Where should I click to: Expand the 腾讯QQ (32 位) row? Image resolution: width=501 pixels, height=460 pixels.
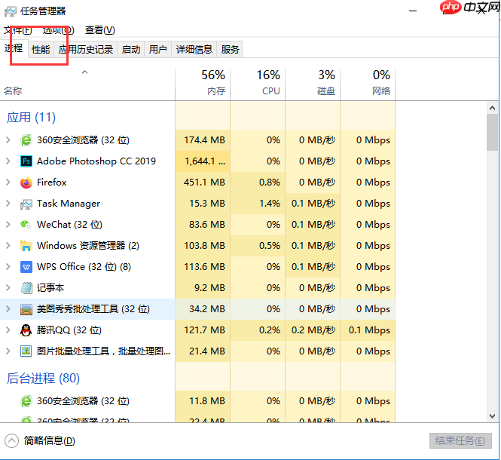(x=8, y=330)
